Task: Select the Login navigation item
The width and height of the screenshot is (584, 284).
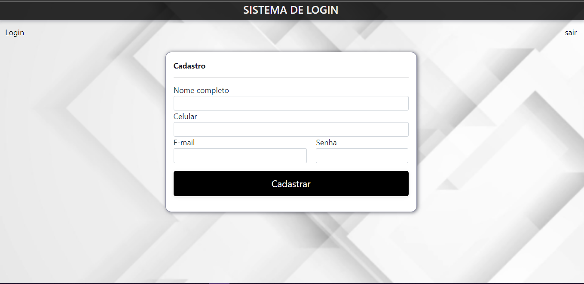Action: point(14,33)
